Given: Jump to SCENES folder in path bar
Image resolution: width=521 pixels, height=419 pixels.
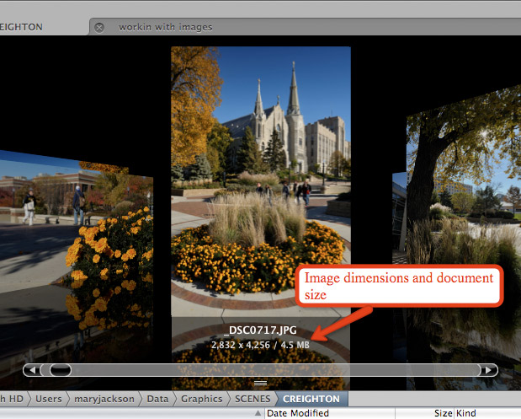Looking at the screenshot, I should [253, 399].
